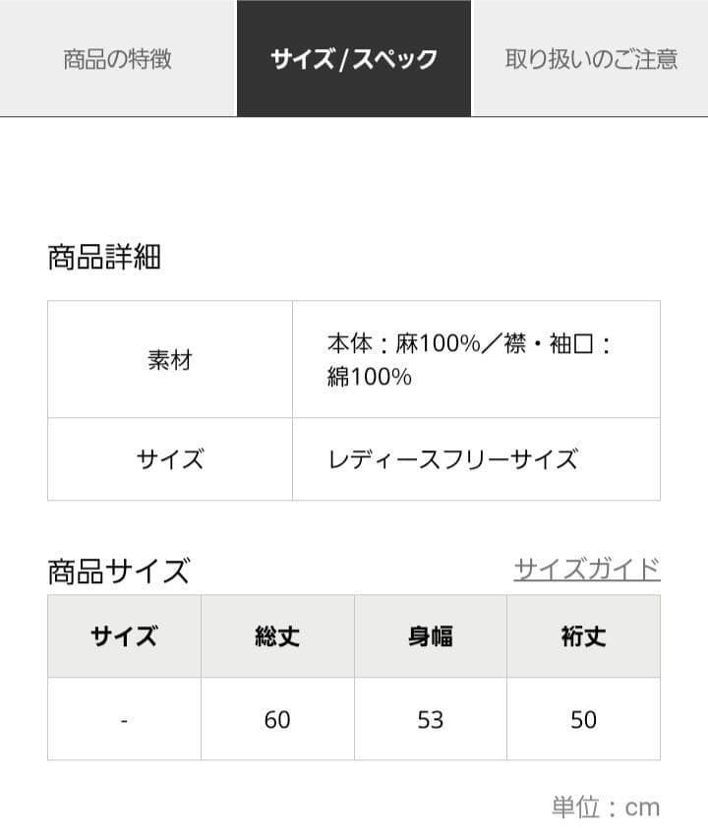Click the value 60 under 総丈
The width and height of the screenshot is (708, 839).
[277, 719]
